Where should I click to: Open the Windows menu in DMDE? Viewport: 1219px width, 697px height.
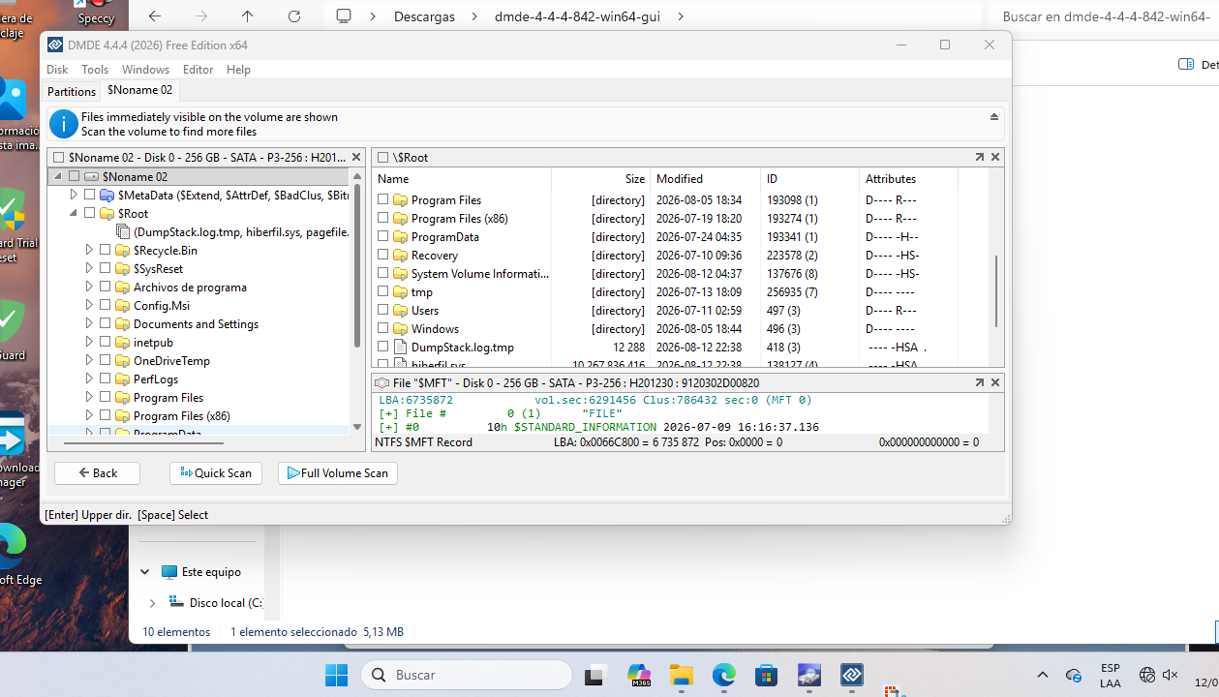pos(145,70)
